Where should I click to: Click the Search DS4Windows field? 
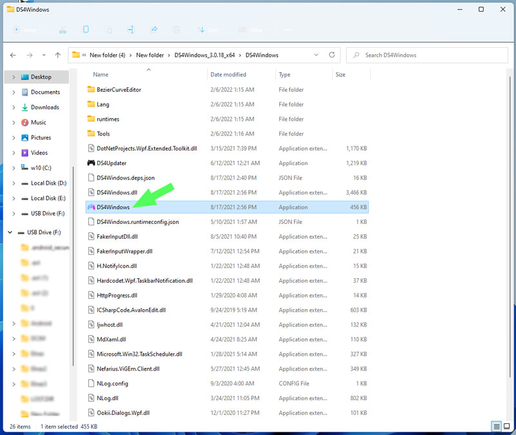pos(430,55)
